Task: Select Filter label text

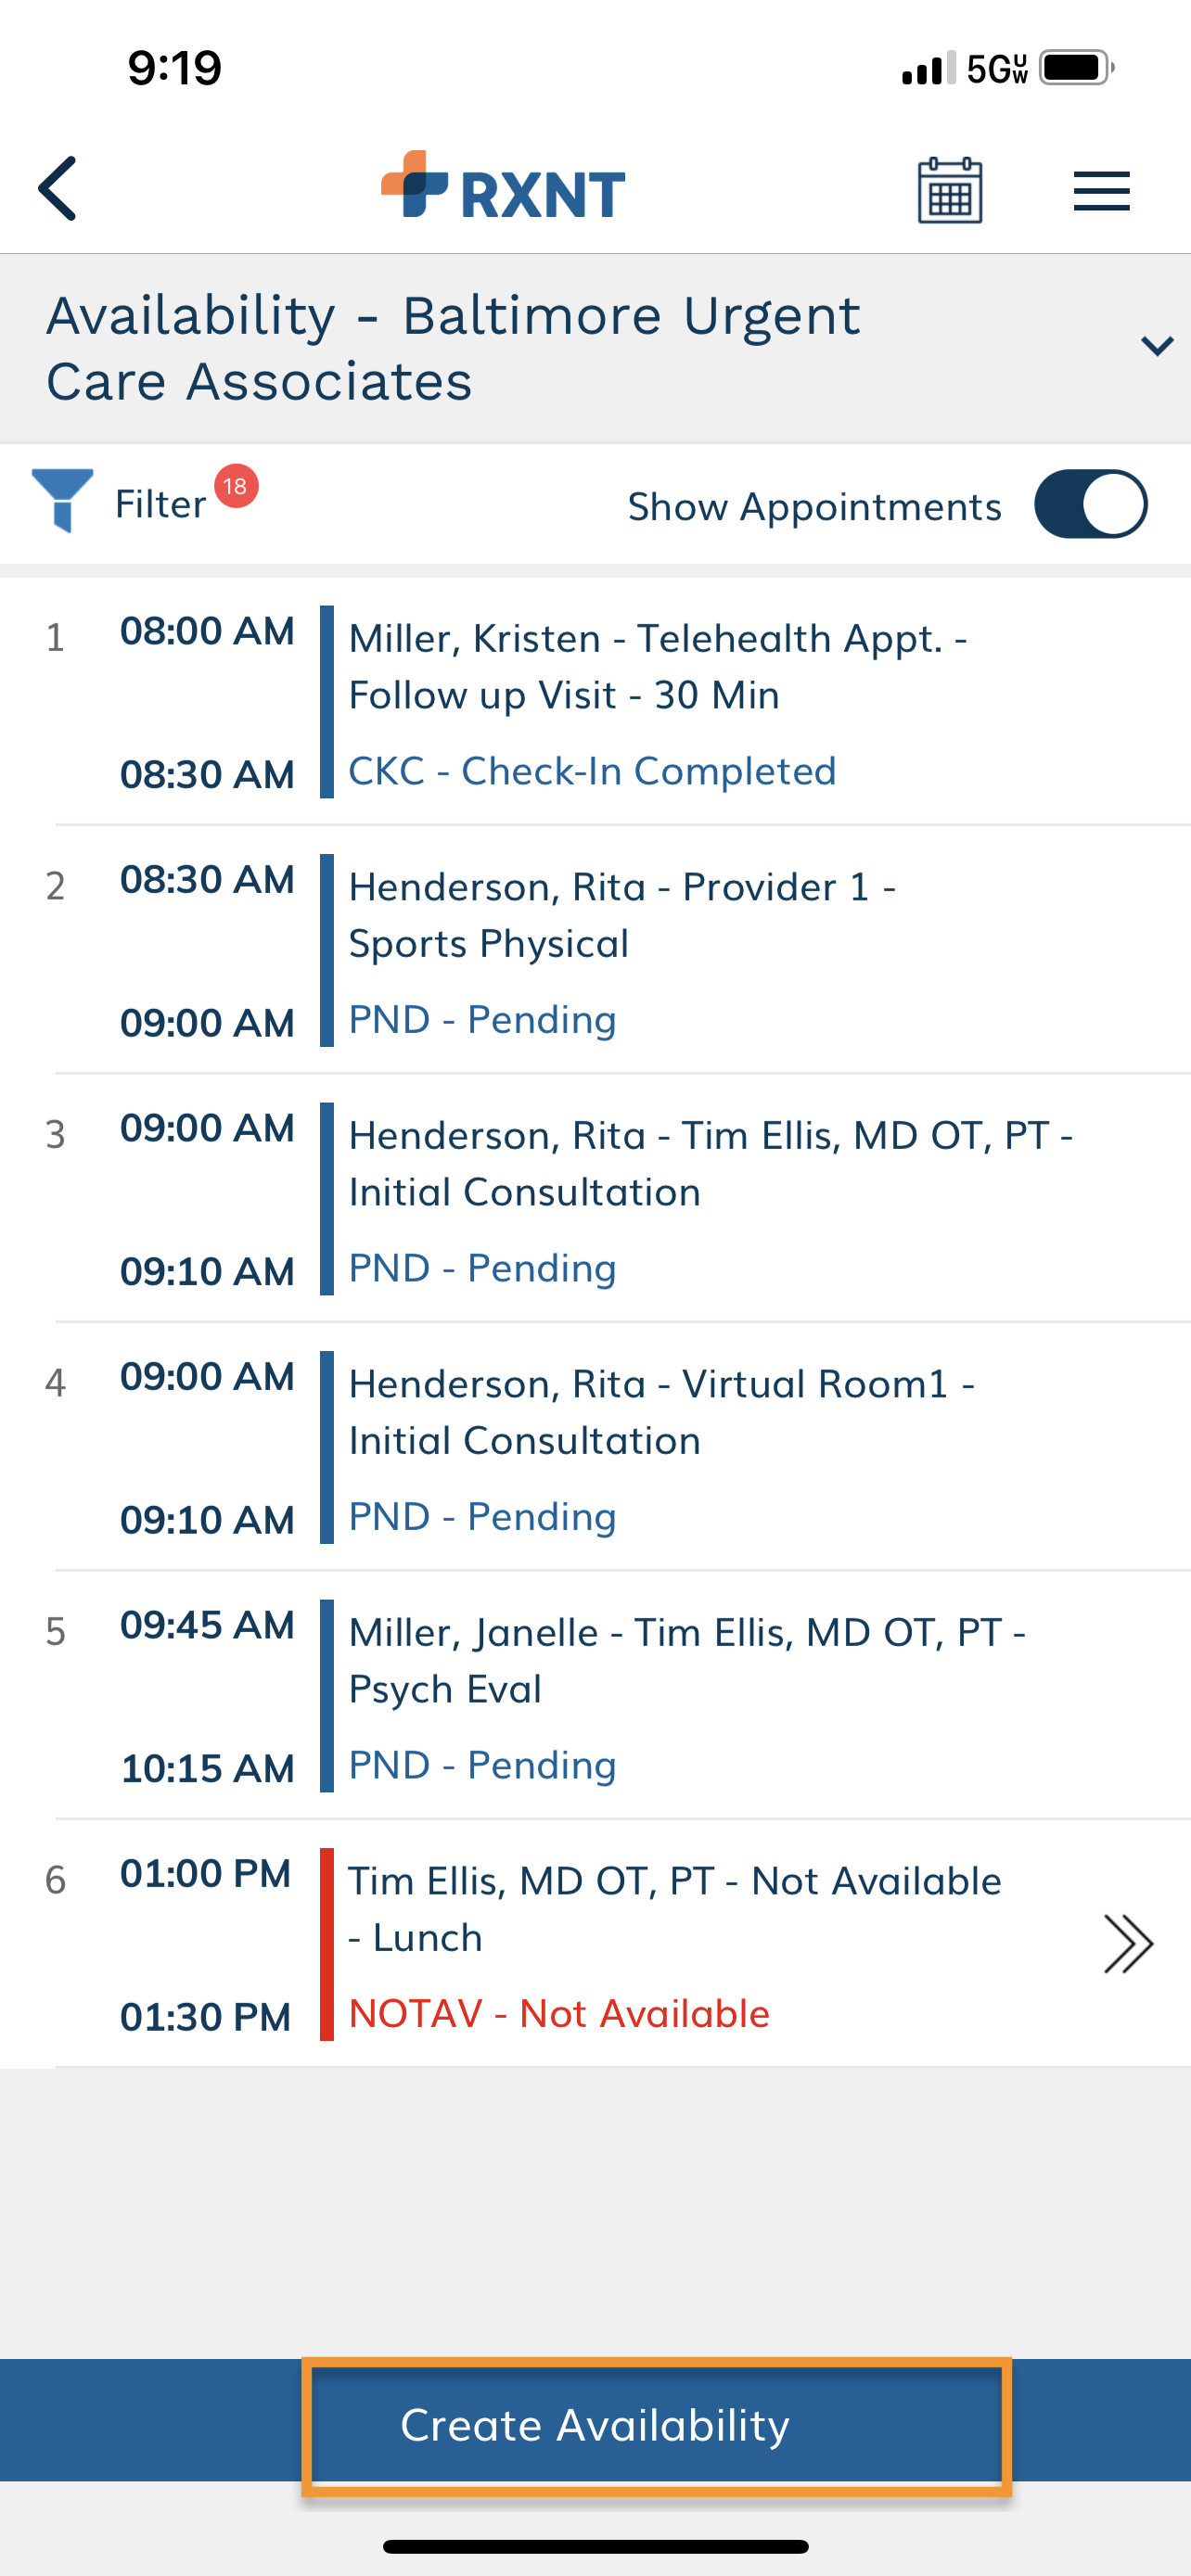Action: [x=160, y=504]
